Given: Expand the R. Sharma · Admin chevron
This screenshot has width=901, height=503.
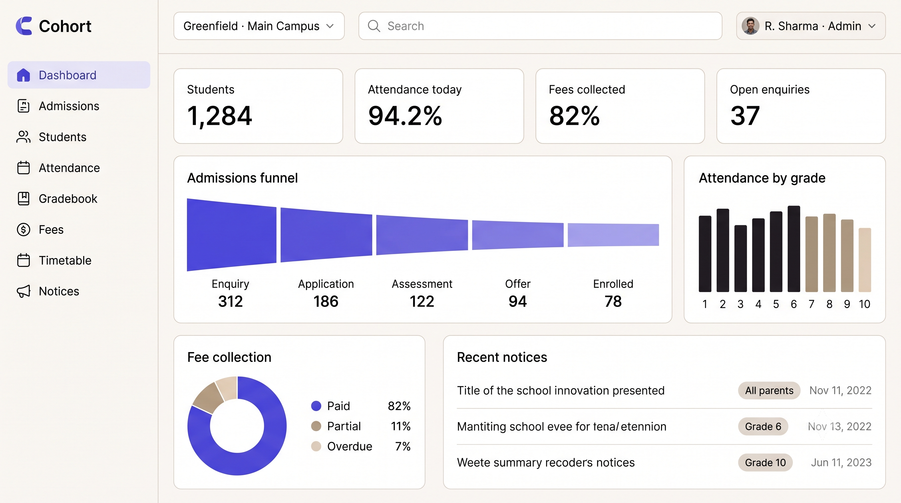Looking at the screenshot, I should coord(872,26).
